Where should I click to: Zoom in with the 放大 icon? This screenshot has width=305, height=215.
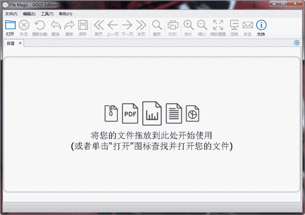click(188, 25)
